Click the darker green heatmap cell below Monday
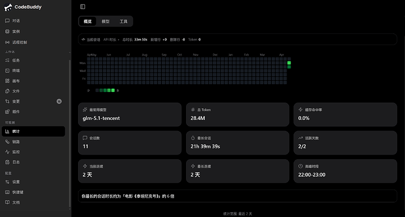Image resolution: width=405 pixels, height=217 pixels. [289, 67]
